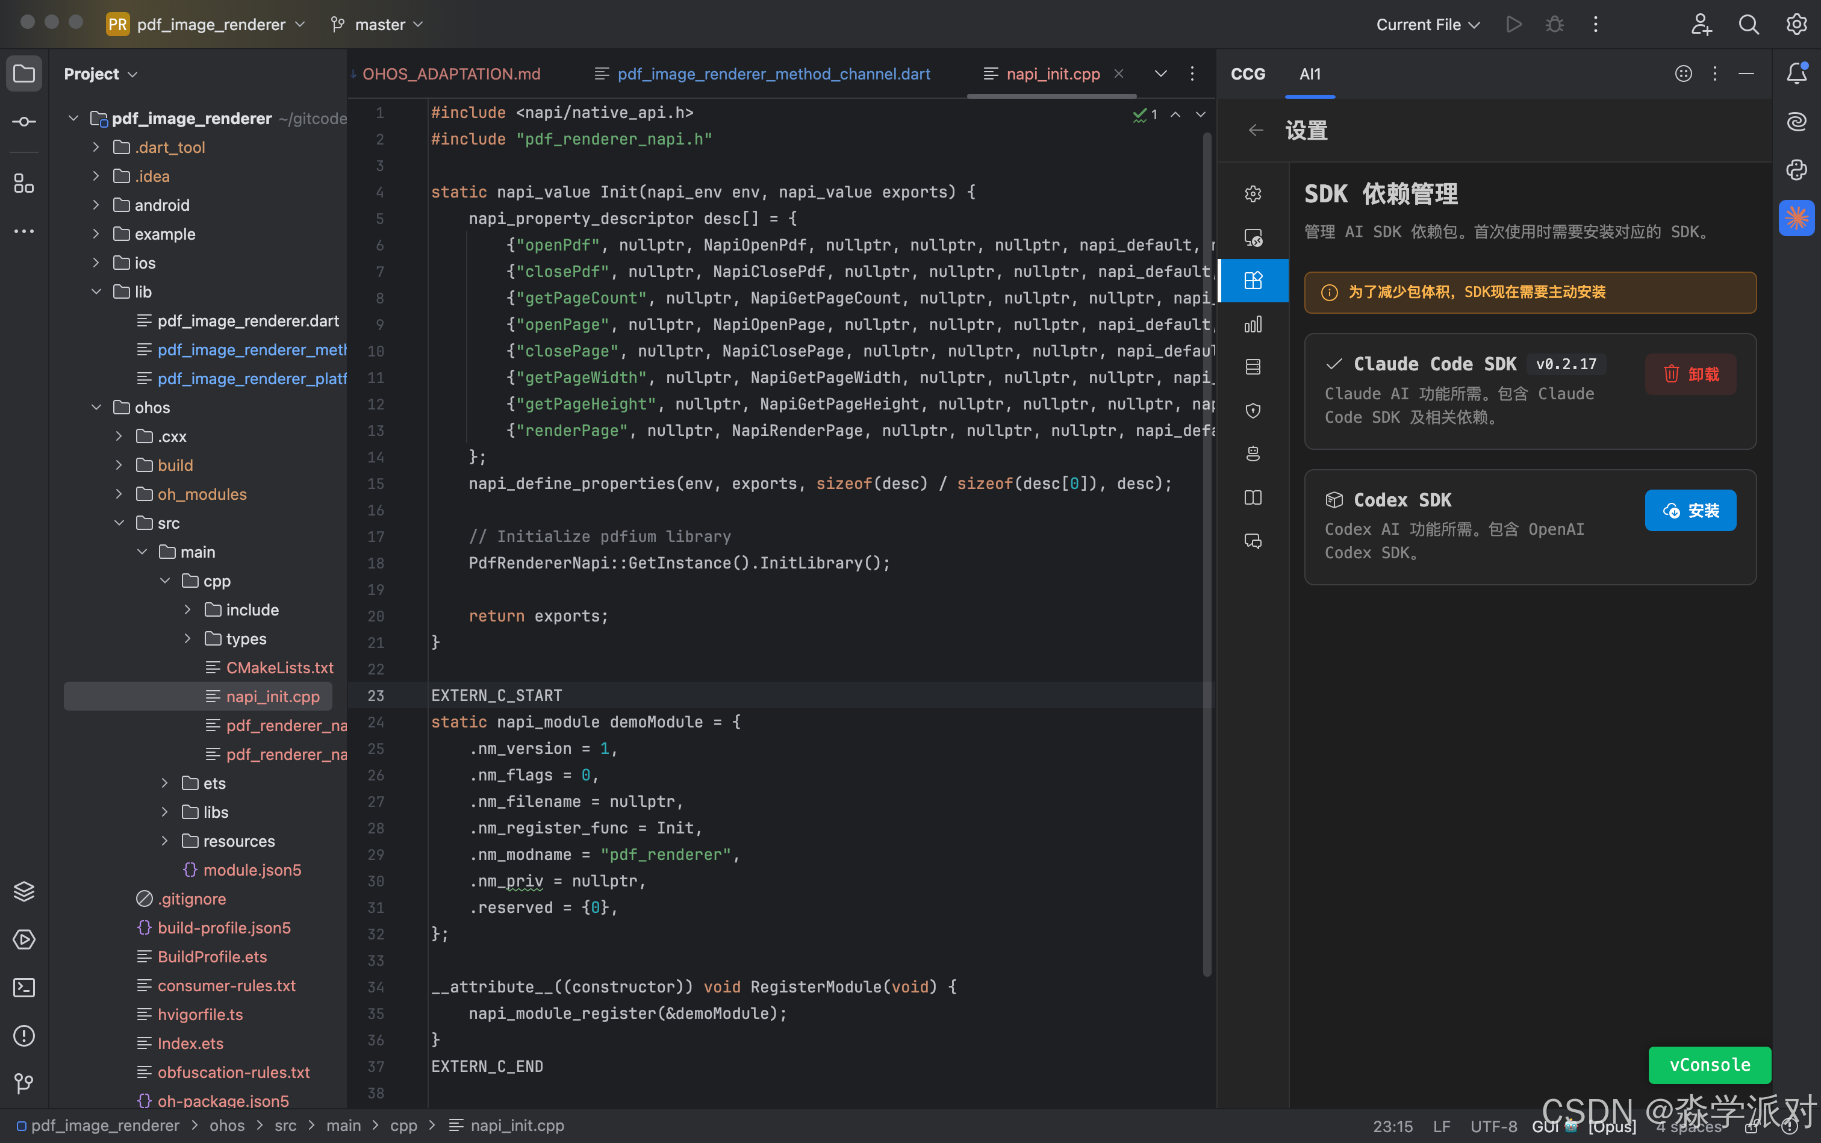Open Current File run configuration dropdown
Image resolution: width=1821 pixels, height=1143 pixels.
point(1427,24)
